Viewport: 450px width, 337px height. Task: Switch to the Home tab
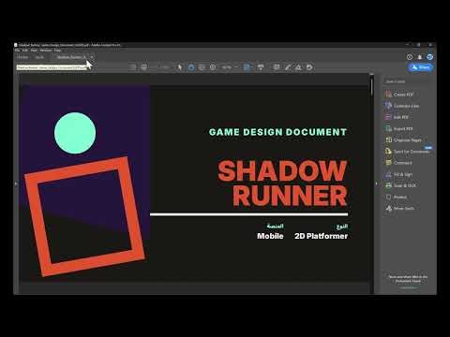click(22, 57)
